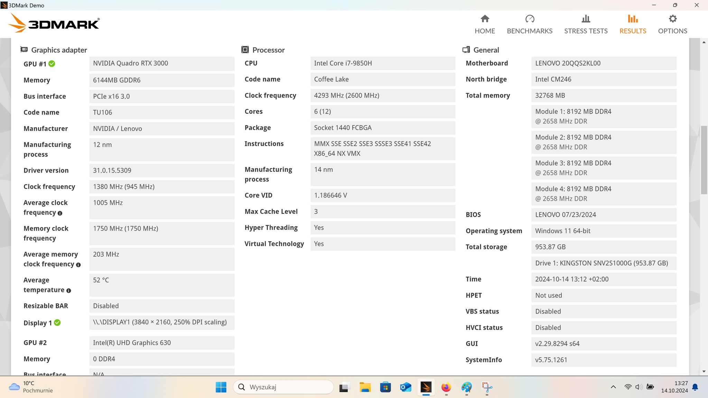
Task: Click the scrollbar down arrow
Action: click(x=704, y=372)
